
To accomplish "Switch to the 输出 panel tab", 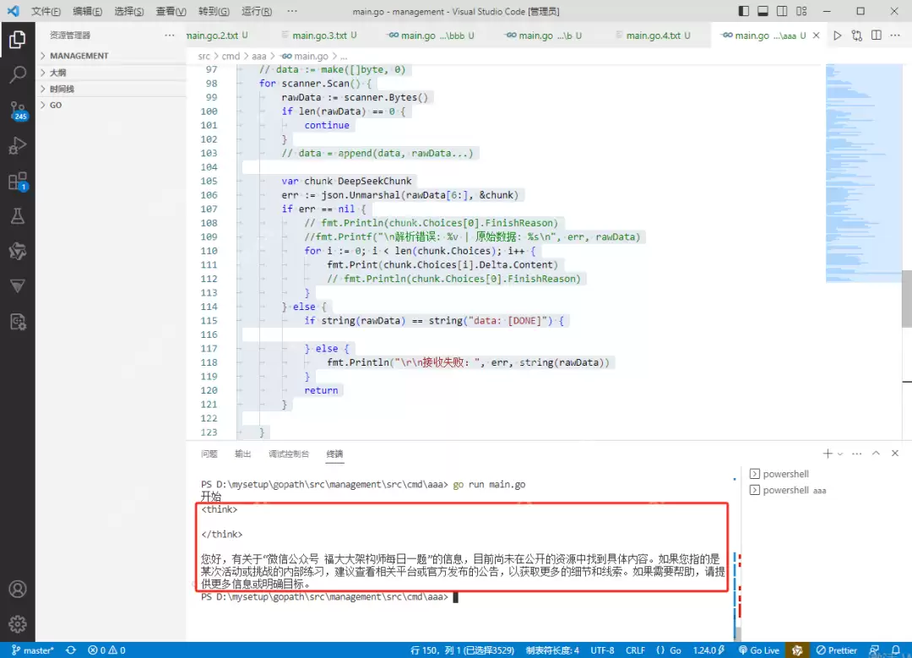I will [242, 454].
